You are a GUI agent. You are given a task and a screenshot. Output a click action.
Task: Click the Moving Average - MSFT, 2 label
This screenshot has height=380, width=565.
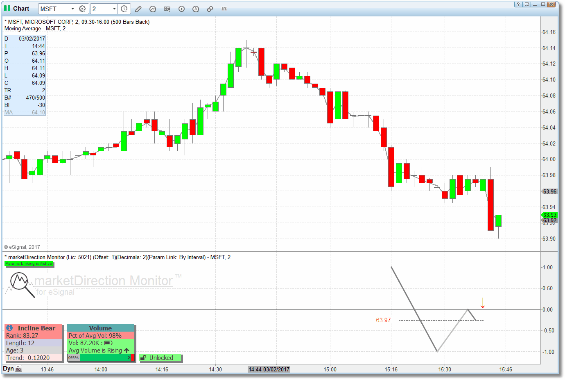(35, 28)
